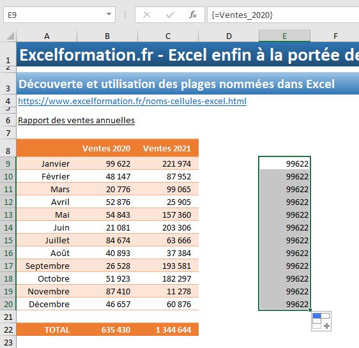This screenshot has width=359, height=348.
Task: Click the 221 974 cell
Action: pyautogui.click(x=168, y=163)
